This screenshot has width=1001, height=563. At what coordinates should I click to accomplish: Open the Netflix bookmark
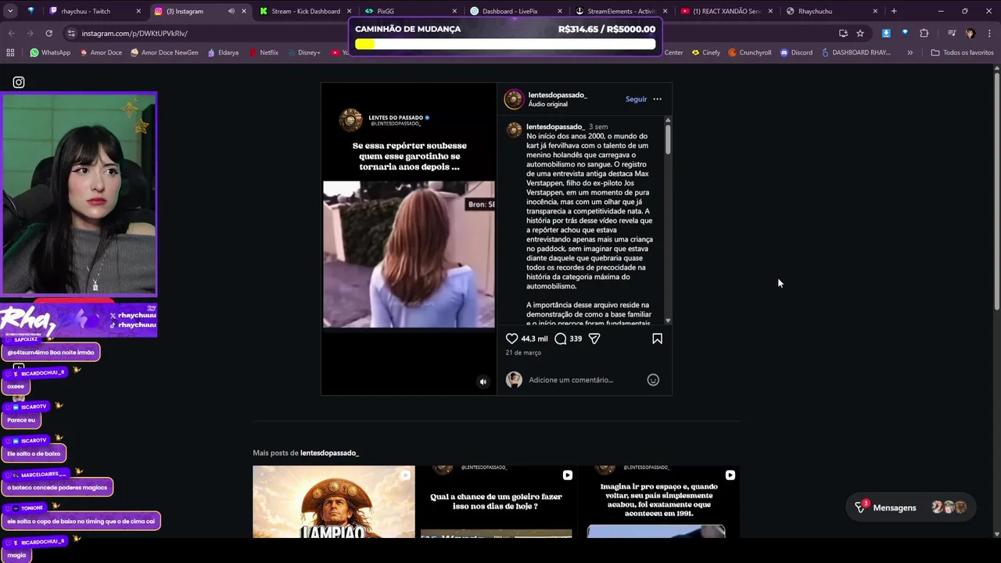tap(264, 52)
